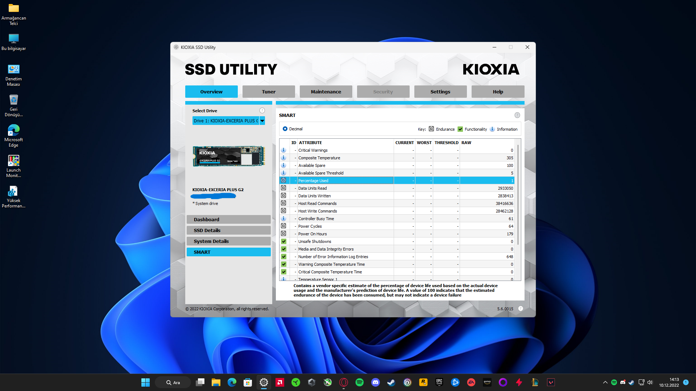Click info icon beside Critical Warnings row
This screenshot has width=696, height=391.
[283, 150]
